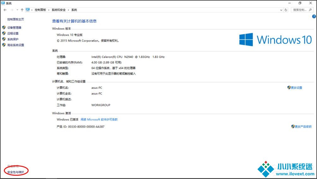Screen dimensions: 317x179
Task: Click the Back navigation arrow
Action: coord(5,10)
